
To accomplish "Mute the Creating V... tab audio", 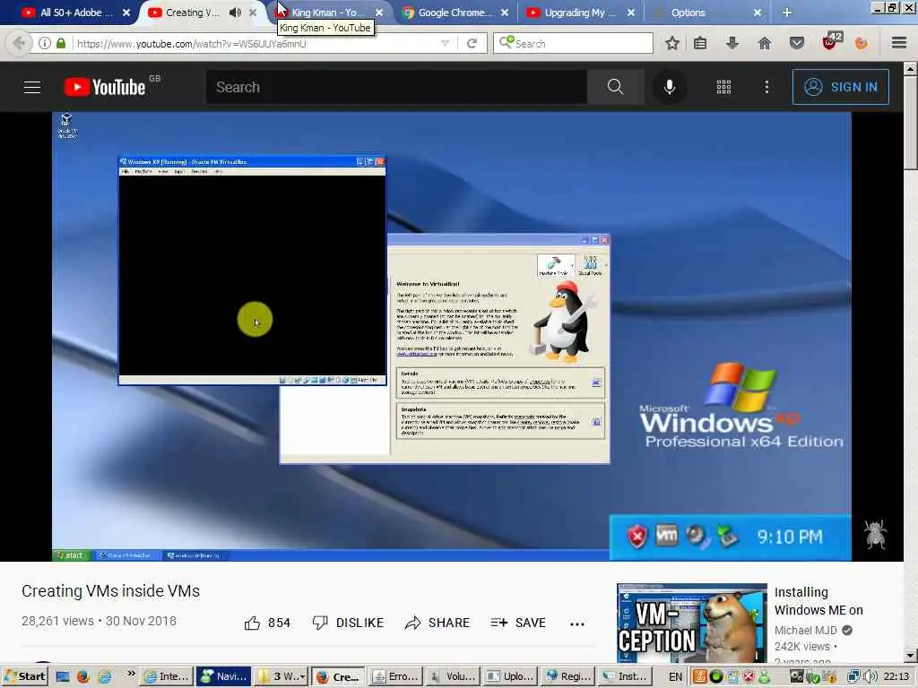I will (x=236, y=13).
